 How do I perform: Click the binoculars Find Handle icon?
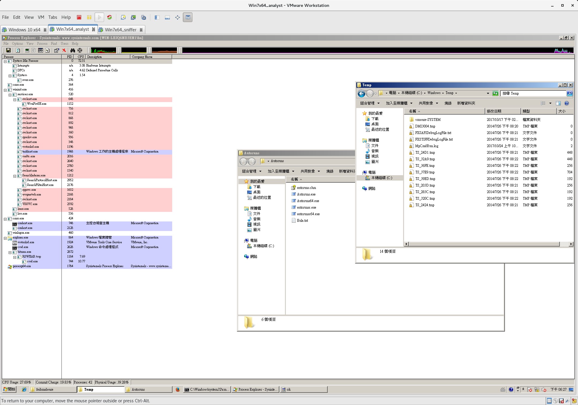(x=73, y=50)
